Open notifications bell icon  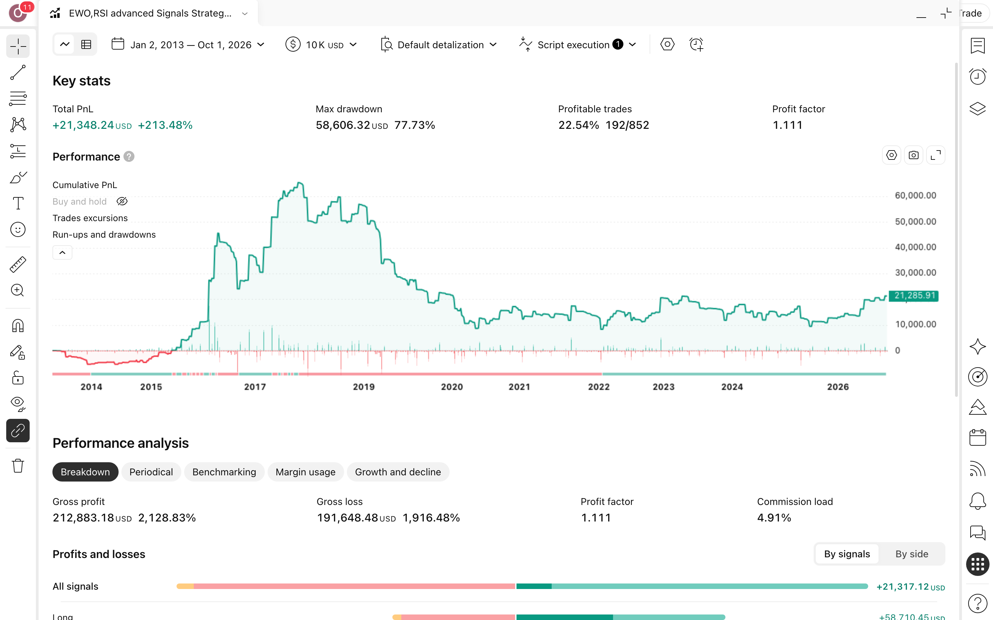coord(977,501)
